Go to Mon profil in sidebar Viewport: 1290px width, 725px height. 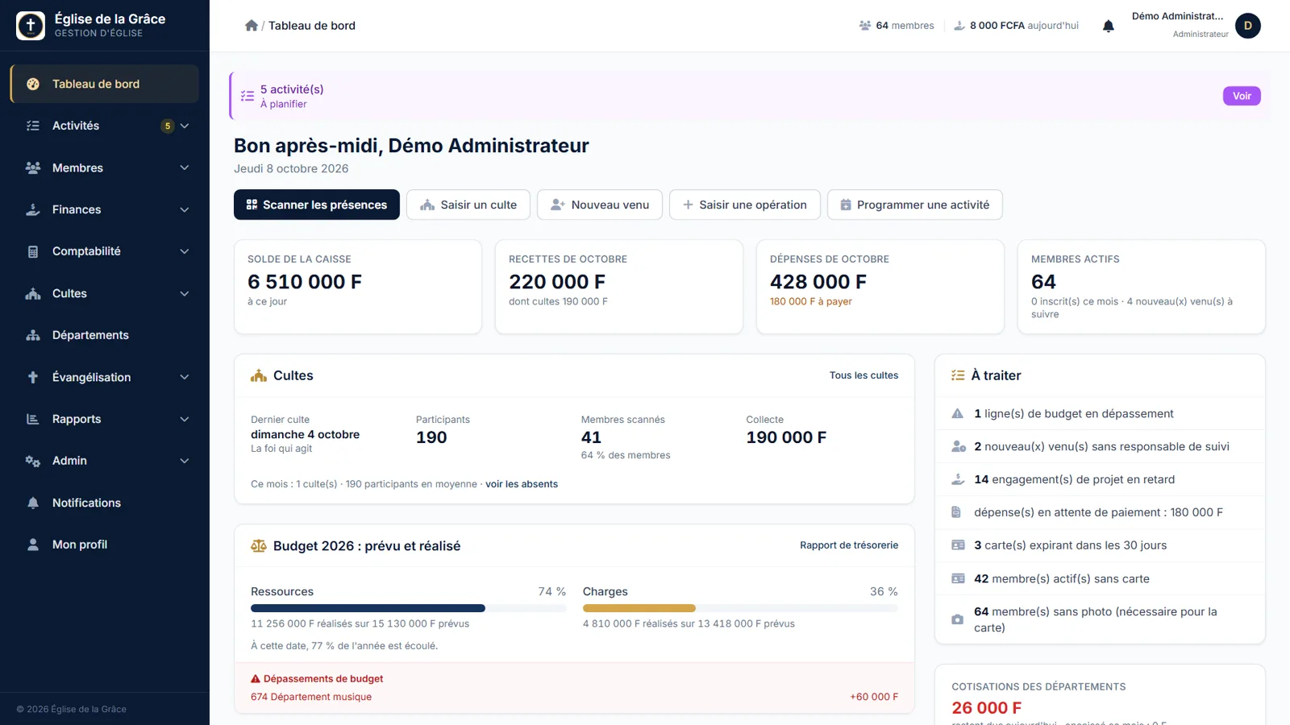pyautogui.click(x=105, y=545)
